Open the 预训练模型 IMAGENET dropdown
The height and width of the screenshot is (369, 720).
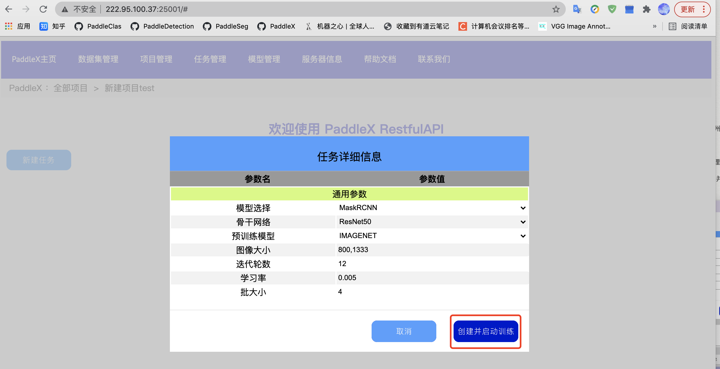tap(432, 236)
